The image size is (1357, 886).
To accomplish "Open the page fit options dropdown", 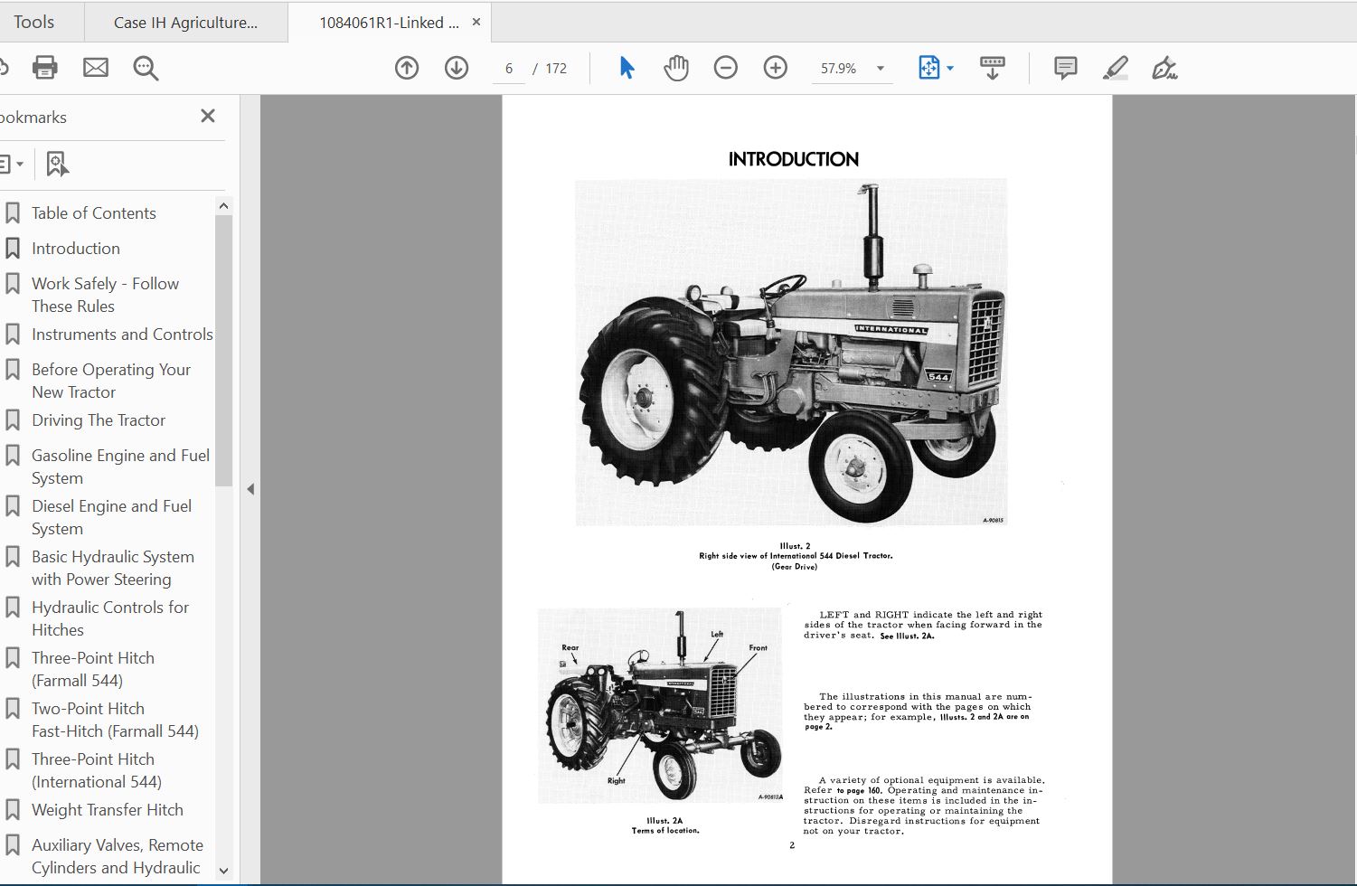I will tap(949, 68).
